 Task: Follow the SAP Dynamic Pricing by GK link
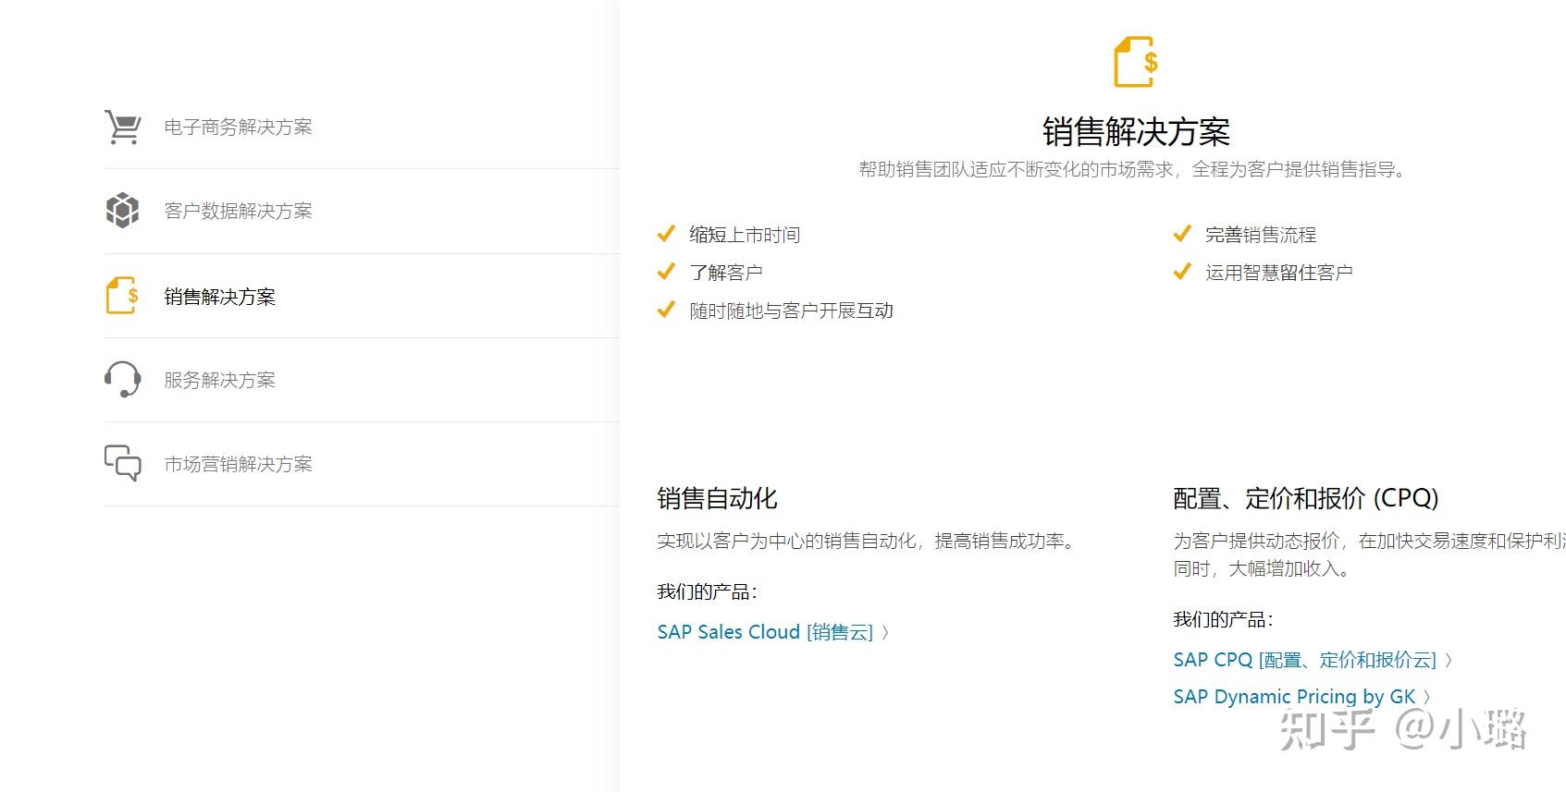[1294, 697]
